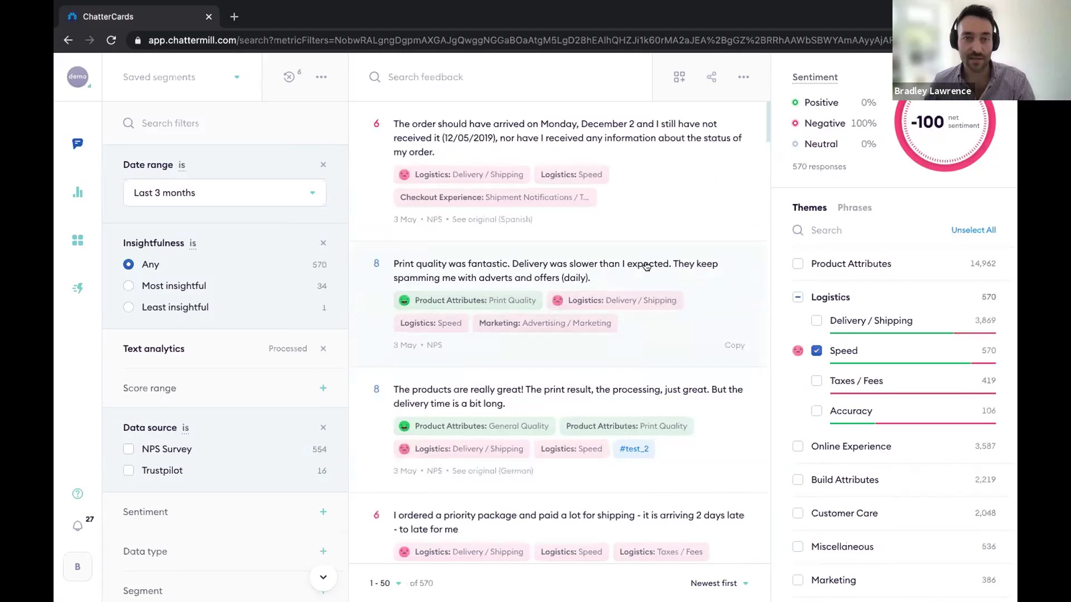
Task: Collapse the Logistics theme group
Action: pyautogui.click(x=798, y=297)
